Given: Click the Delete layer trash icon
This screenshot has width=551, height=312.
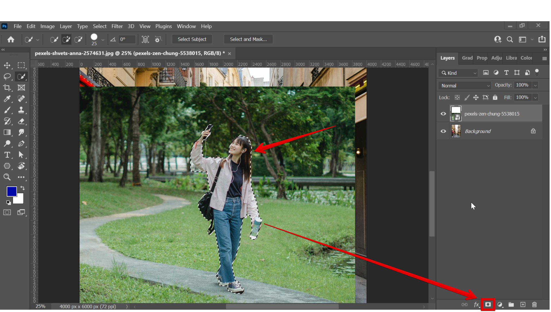Looking at the screenshot, I should 534,305.
